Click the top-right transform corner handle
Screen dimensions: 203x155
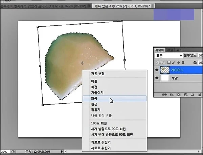[x=122, y=21]
